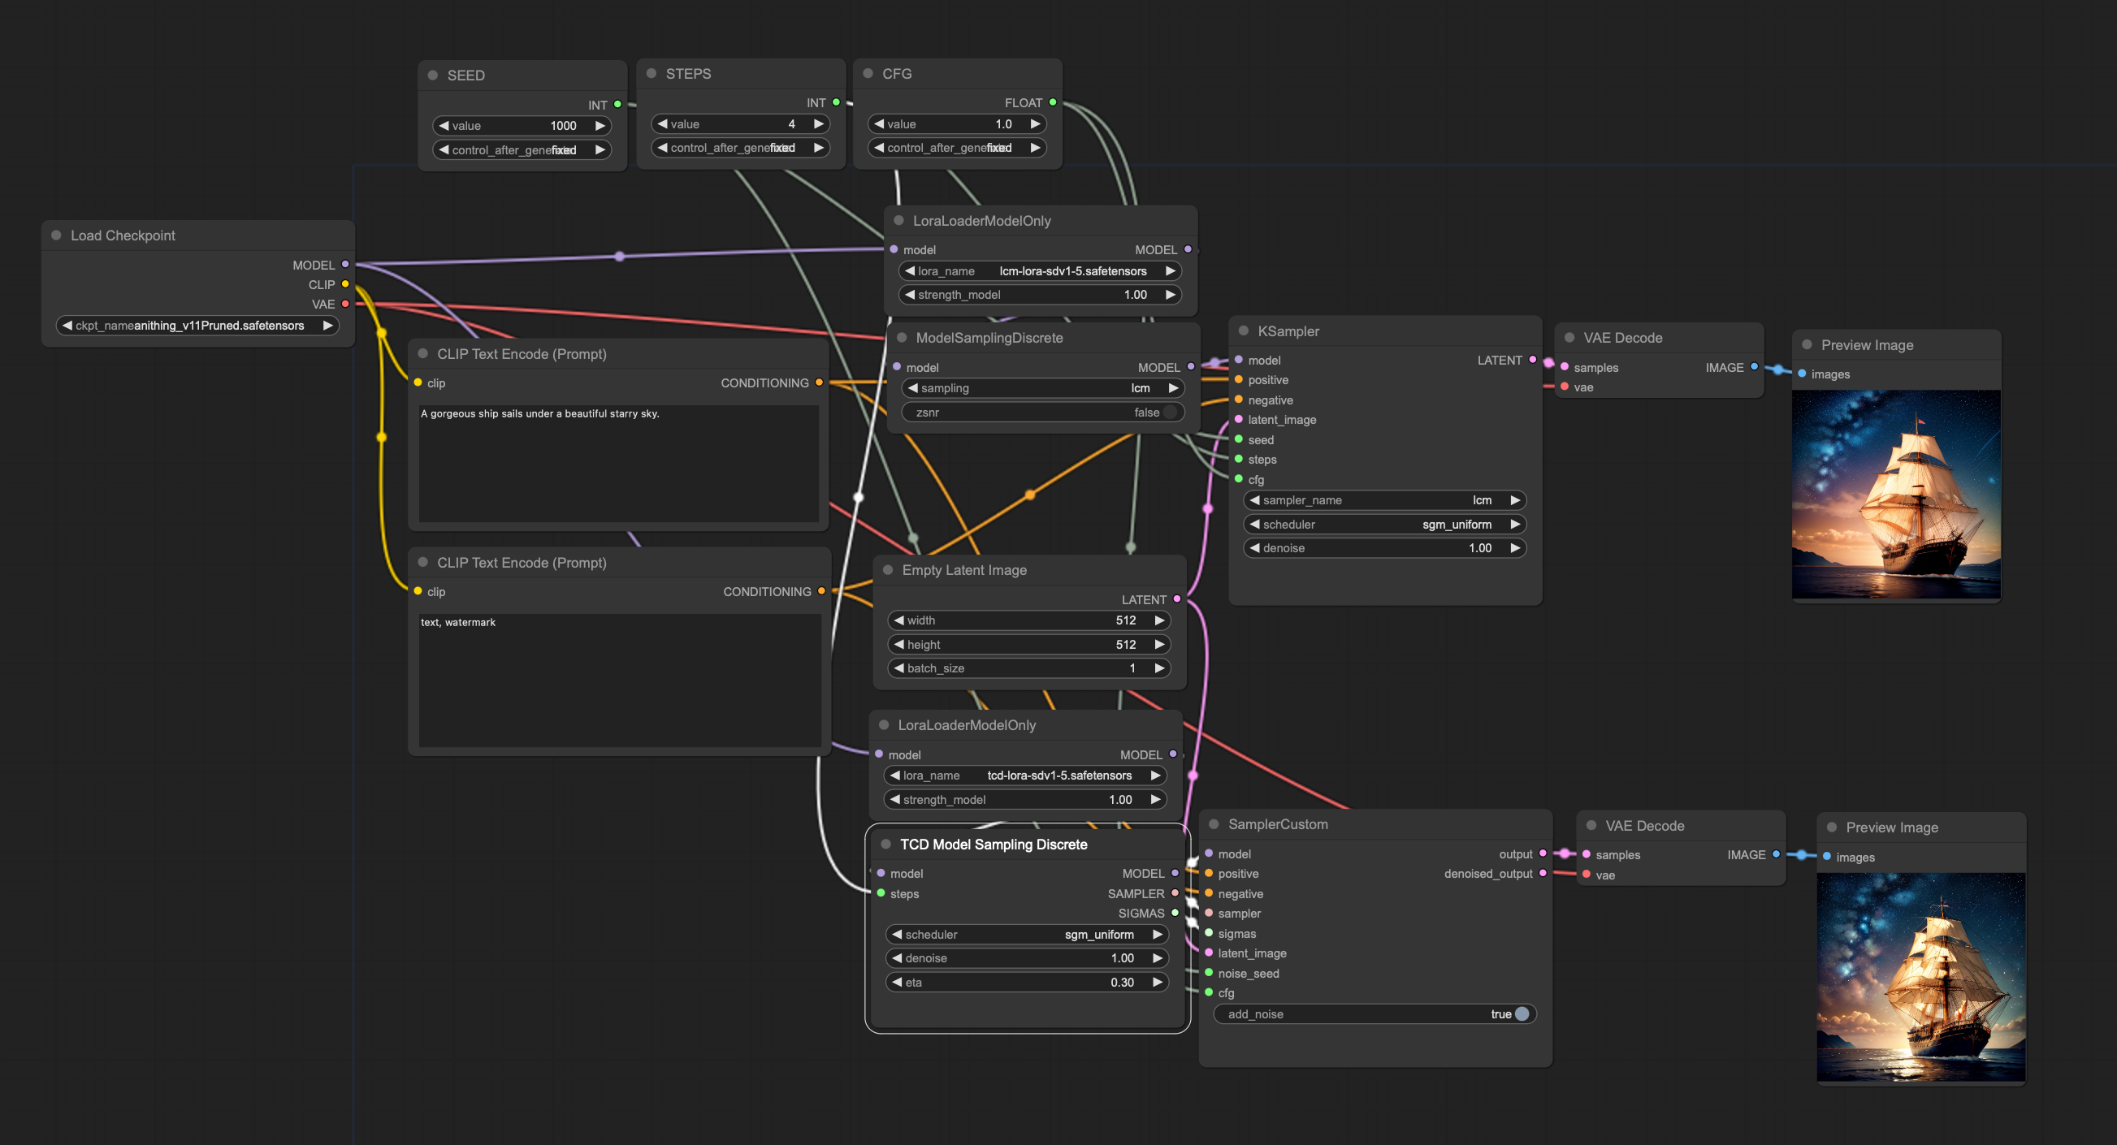Click the Load Checkpoint node icon
Image resolution: width=2117 pixels, height=1145 pixels.
[x=58, y=234]
